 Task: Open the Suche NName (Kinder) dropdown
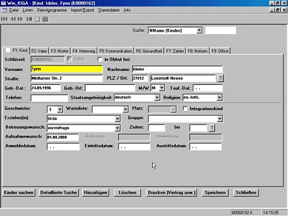click(x=200, y=31)
